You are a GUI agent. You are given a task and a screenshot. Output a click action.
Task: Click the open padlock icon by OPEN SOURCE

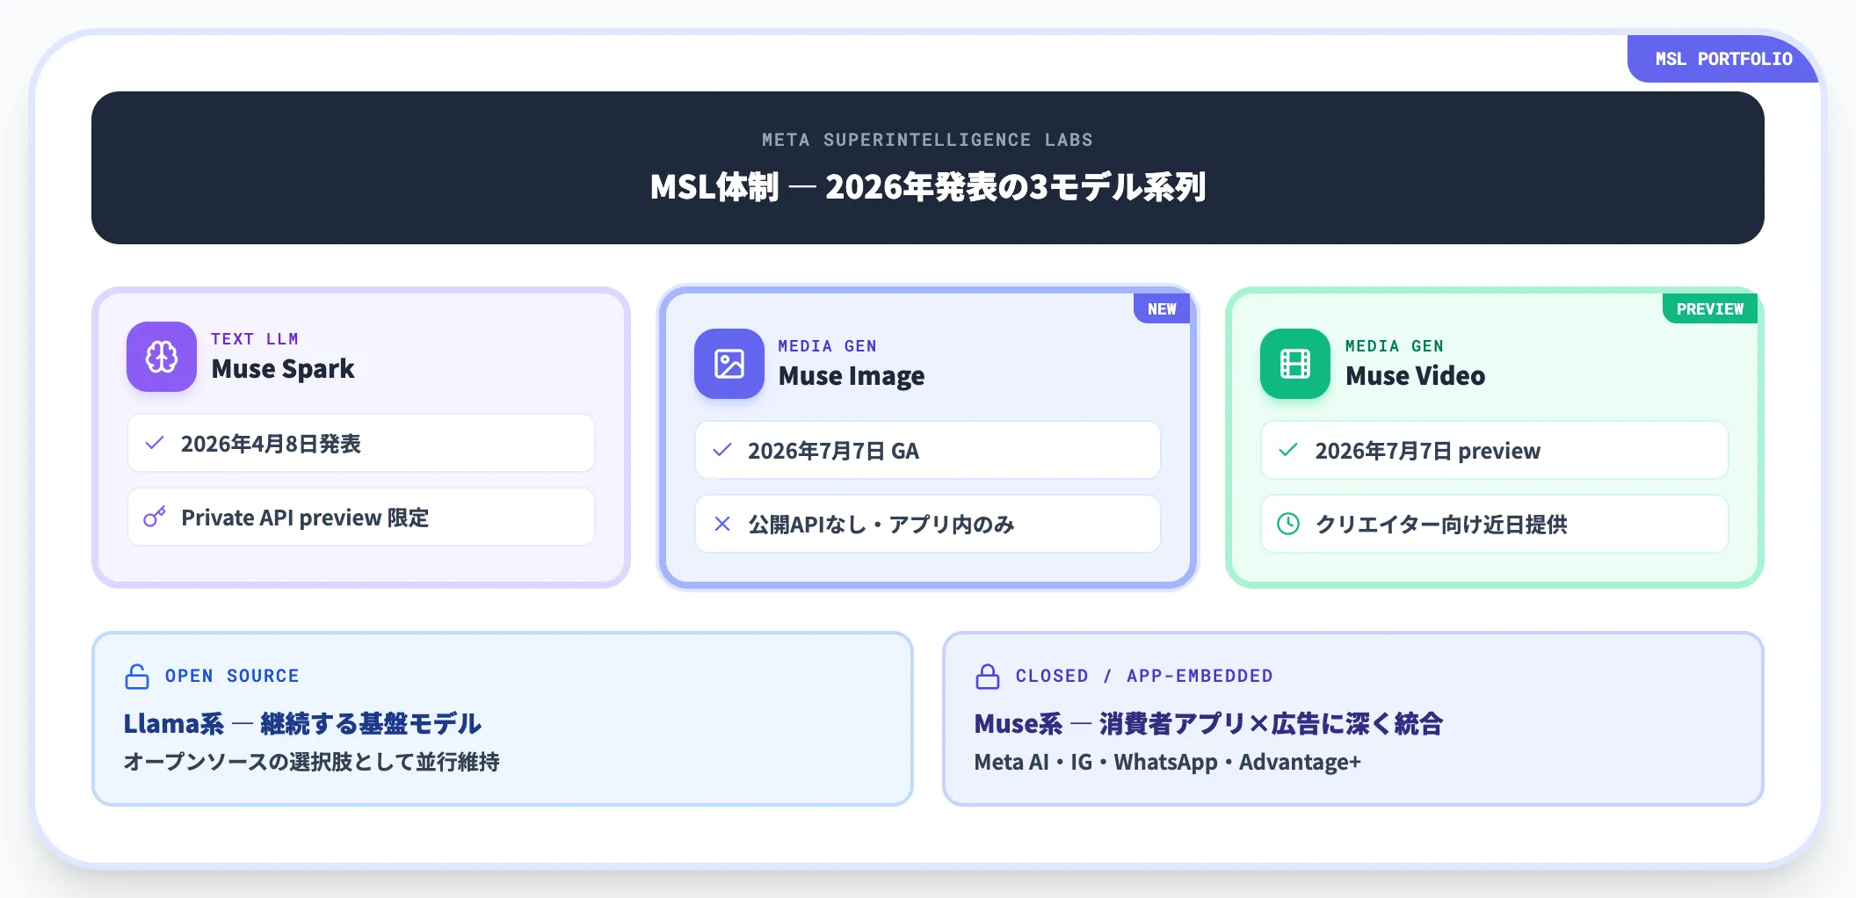coord(137,676)
